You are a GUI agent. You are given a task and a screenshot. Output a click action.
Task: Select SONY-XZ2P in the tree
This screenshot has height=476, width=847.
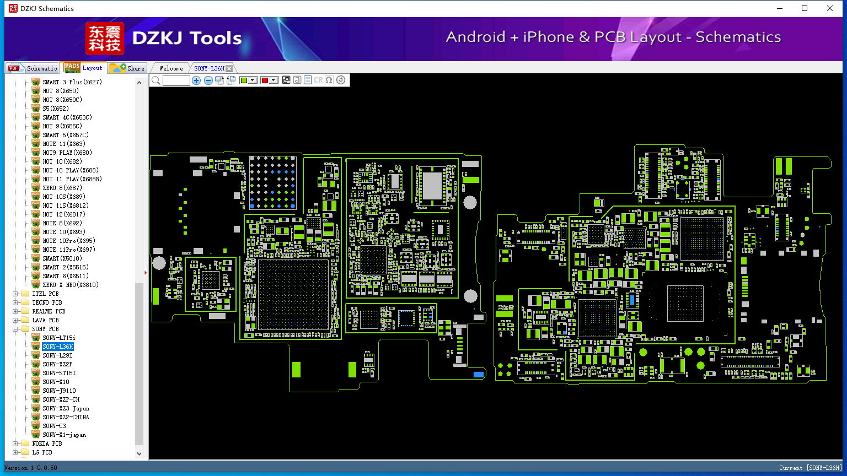point(57,364)
